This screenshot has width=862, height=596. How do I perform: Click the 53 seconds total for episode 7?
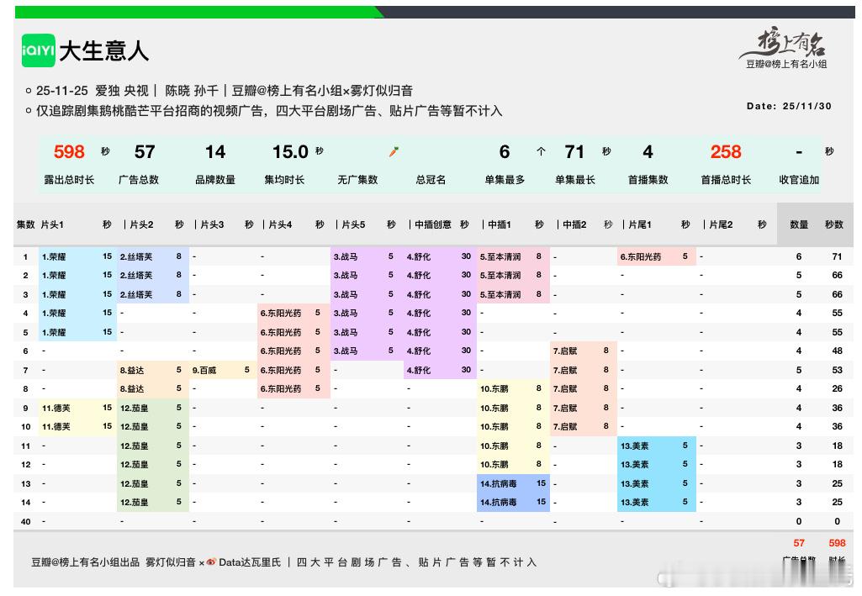point(838,370)
